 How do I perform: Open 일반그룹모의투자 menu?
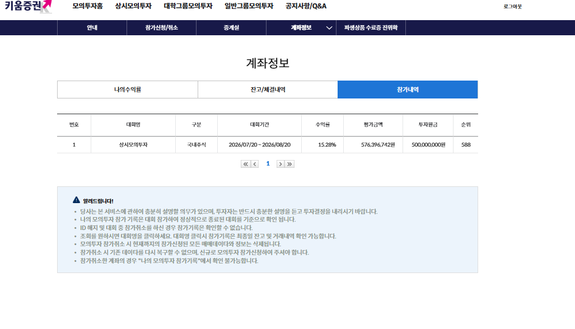pos(249,6)
